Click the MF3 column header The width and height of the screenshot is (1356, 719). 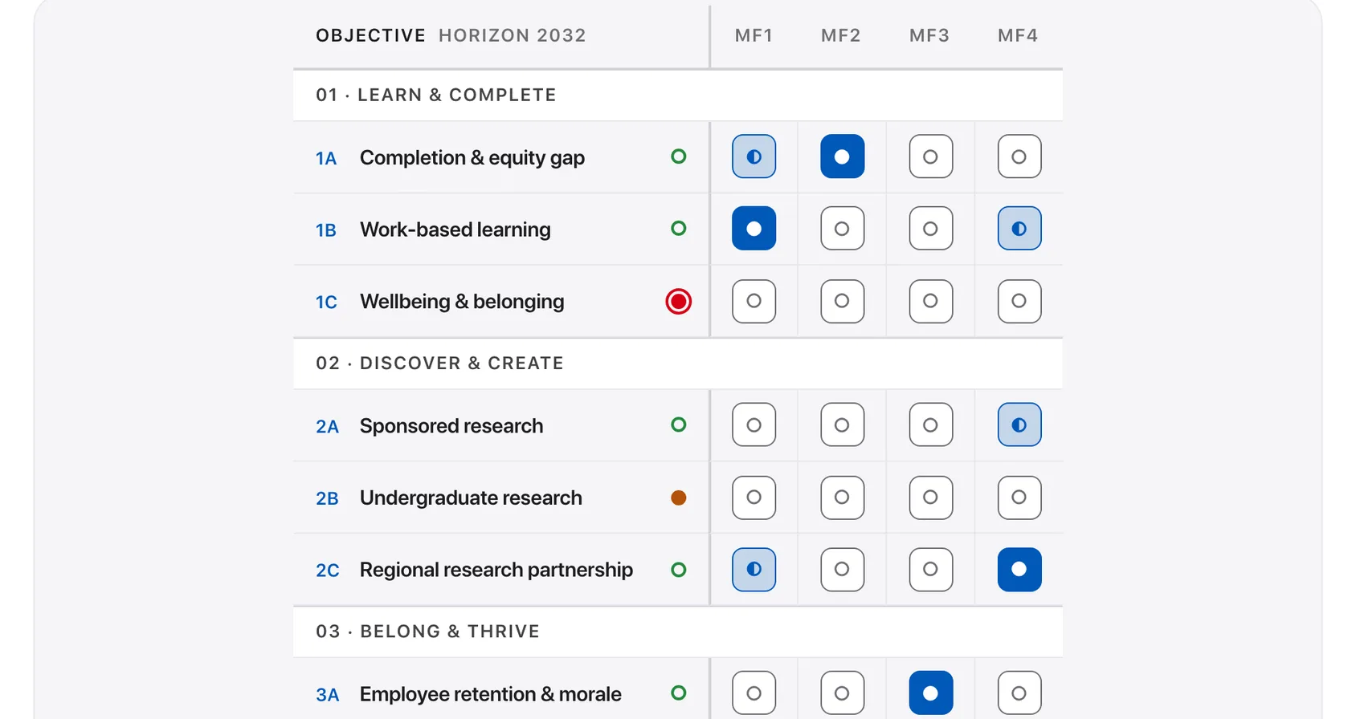[929, 35]
